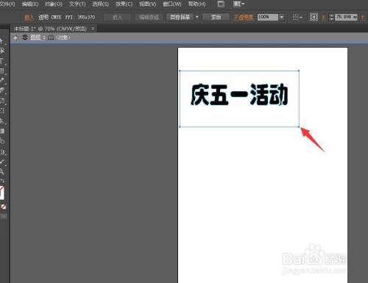Image resolution: width=368 pixels, height=283 pixels.
Task: Open the 效果(C) menu
Action: coord(124,4)
